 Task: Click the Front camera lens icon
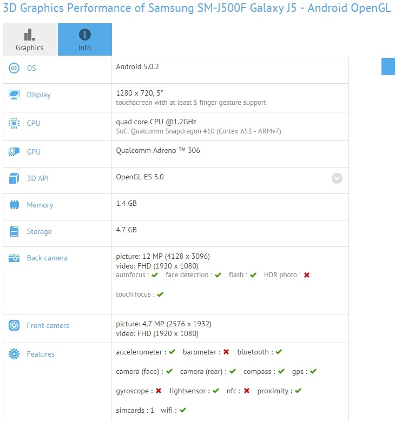(14, 325)
